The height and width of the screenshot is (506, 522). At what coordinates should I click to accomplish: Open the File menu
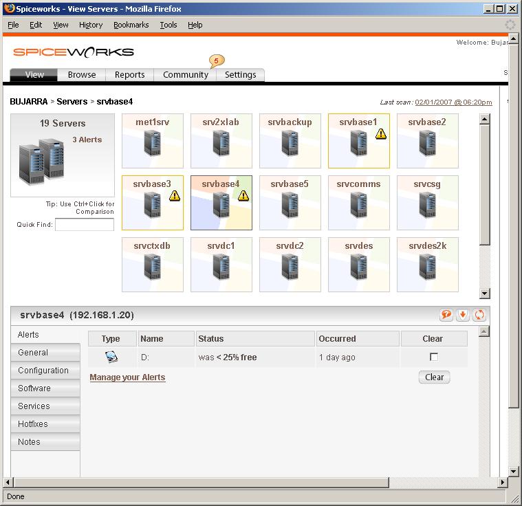13,25
